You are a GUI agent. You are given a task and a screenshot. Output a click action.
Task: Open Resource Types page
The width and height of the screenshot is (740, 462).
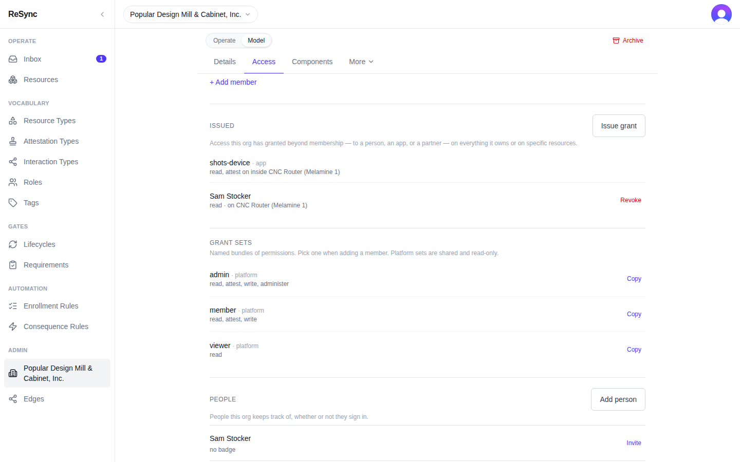pos(57,121)
